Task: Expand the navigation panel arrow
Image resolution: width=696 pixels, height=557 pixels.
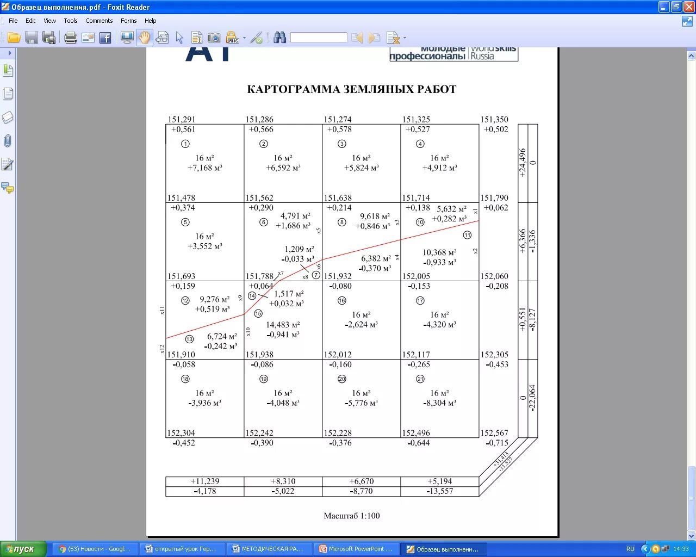Action: [9, 53]
